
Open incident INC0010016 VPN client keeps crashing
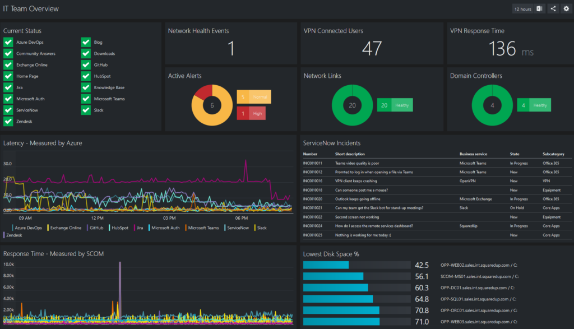437,181
